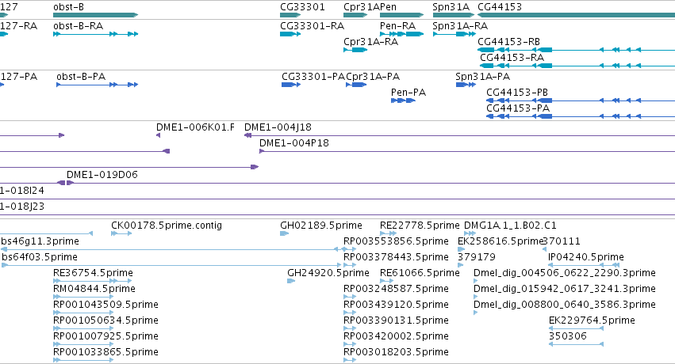Click the CG44153-RA transcript label
The height and width of the screenshot is (364, 675).
click(512, 58)
